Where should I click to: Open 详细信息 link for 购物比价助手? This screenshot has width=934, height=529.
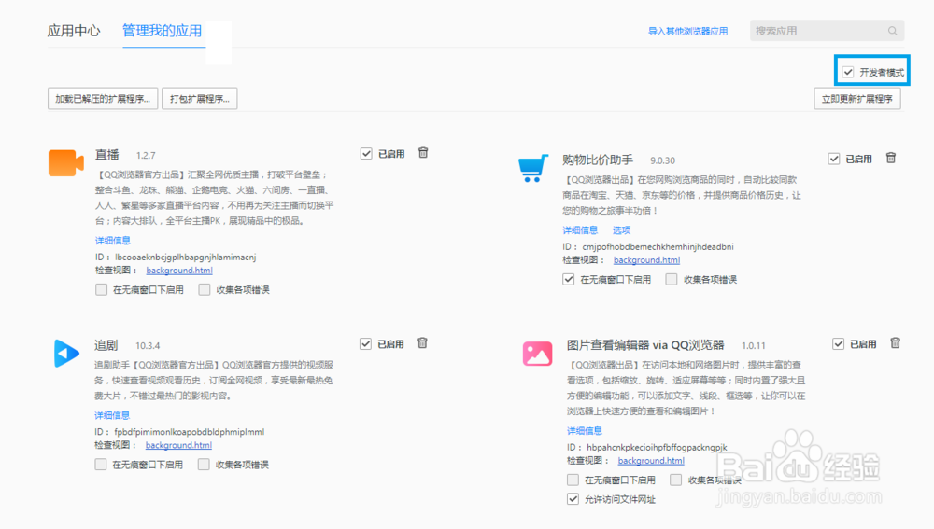point(580,230)
